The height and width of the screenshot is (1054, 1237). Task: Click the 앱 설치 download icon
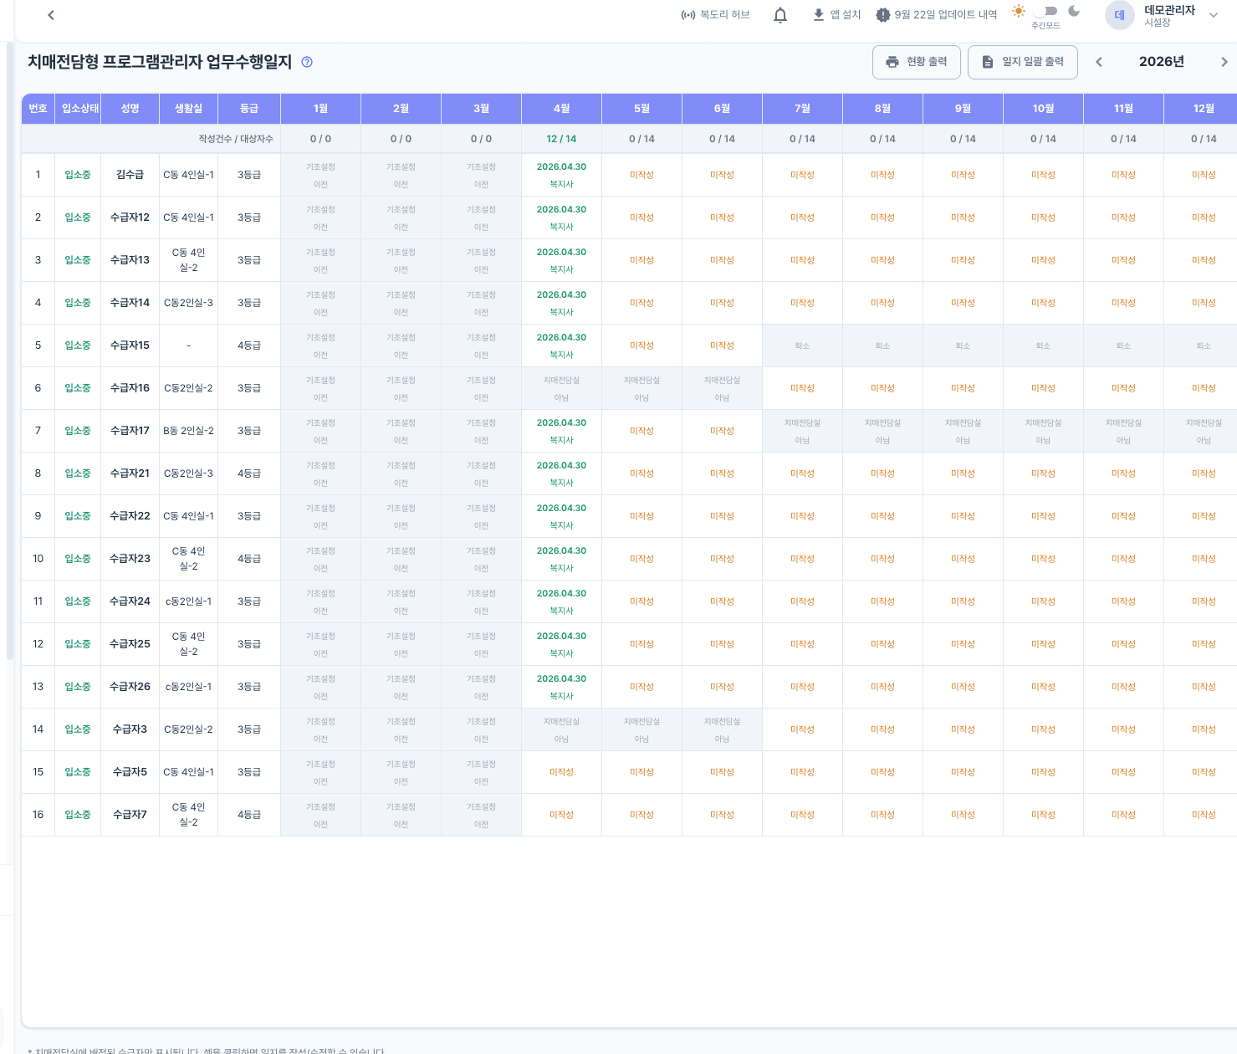pyautogui.click(x=819, y=15)
